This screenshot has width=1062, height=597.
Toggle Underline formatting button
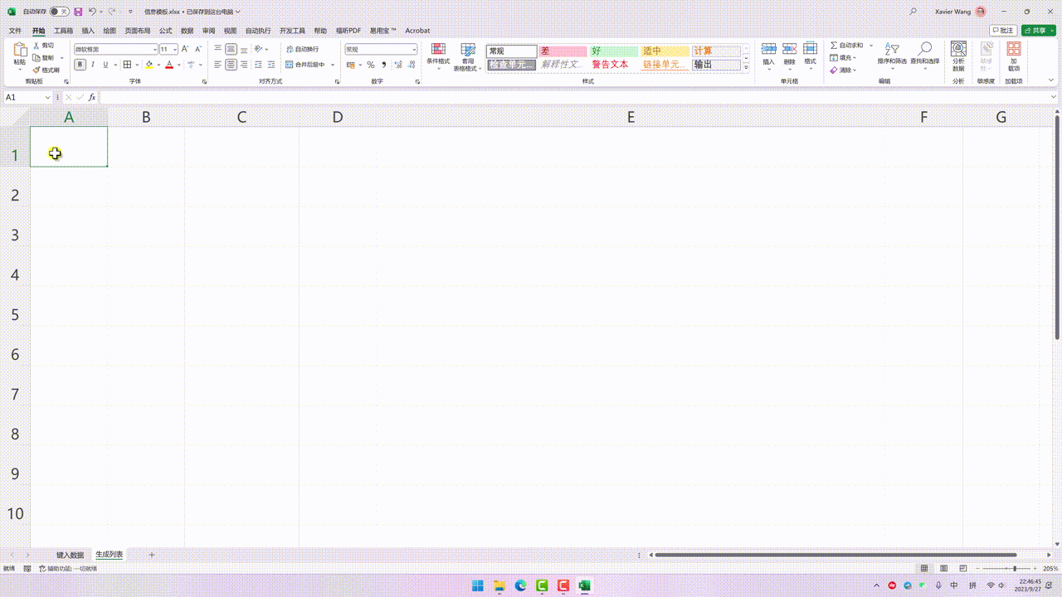(105, 65)
